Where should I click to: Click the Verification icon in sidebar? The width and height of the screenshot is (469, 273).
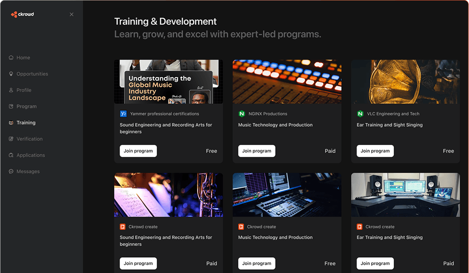(11, 139)
